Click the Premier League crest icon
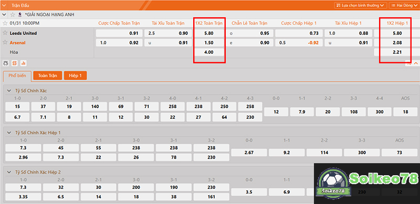 point(20,15)
